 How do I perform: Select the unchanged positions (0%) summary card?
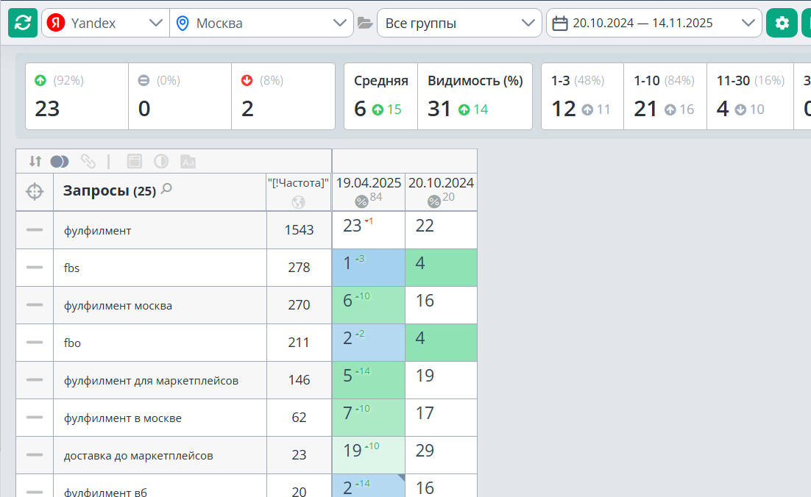180,96
